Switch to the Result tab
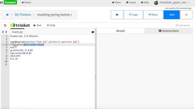 click(120, 31)
